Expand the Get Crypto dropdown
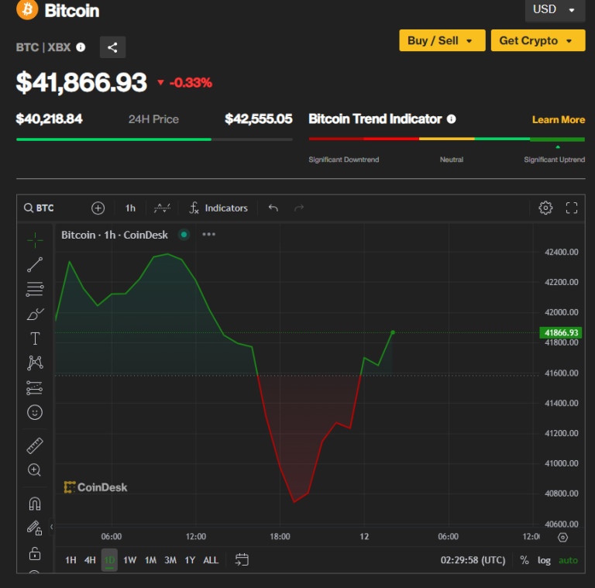Image resolution: width=595 pixels, height=588 pixels. click(537, 40)
